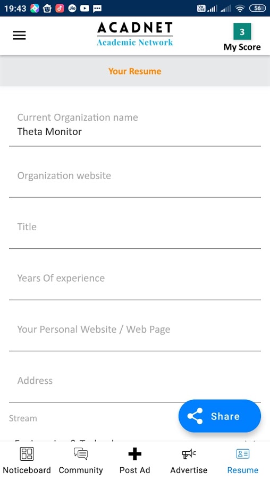Tap the My Score label
Image resolution: width=270 pixels, height=480 pixels.
(x=242, y=47)
